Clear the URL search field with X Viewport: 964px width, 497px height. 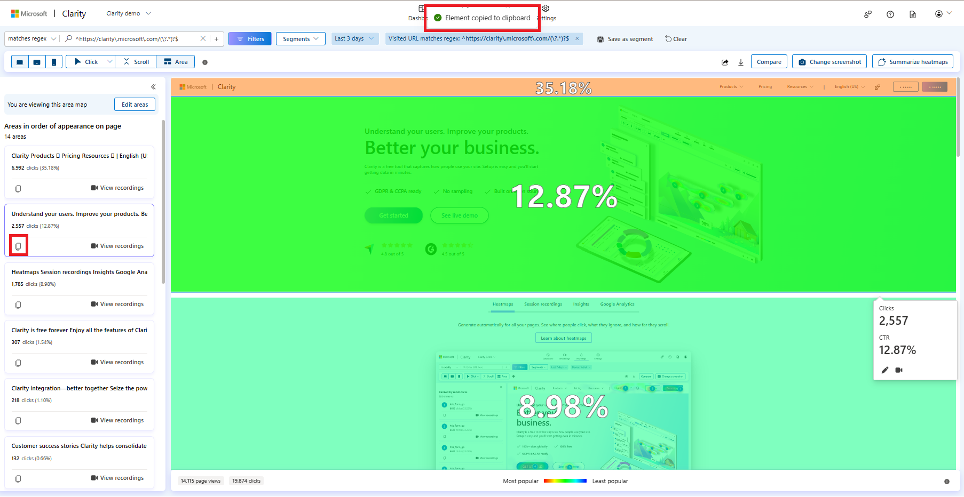coord(203,38)
